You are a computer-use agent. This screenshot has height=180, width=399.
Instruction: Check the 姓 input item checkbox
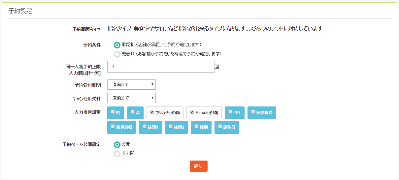pos(113,112)
